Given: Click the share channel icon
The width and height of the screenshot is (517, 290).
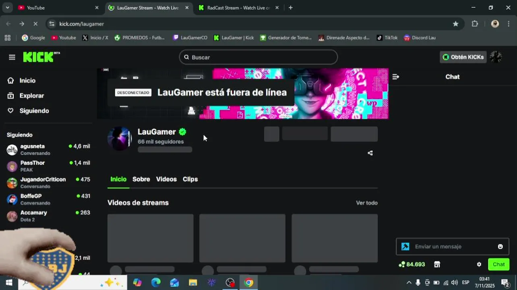Looking at the screenshot, I should [370, 153].
